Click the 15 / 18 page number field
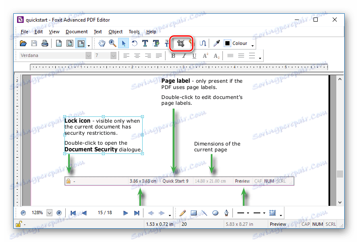This screenshot has width=358, height=242. (105, 213)
